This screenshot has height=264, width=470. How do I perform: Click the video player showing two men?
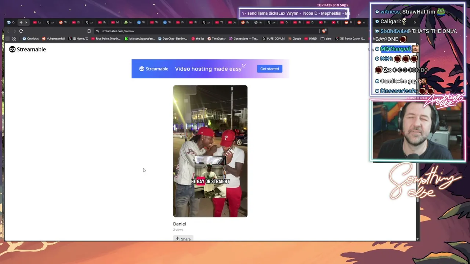[x=210, y=151]
